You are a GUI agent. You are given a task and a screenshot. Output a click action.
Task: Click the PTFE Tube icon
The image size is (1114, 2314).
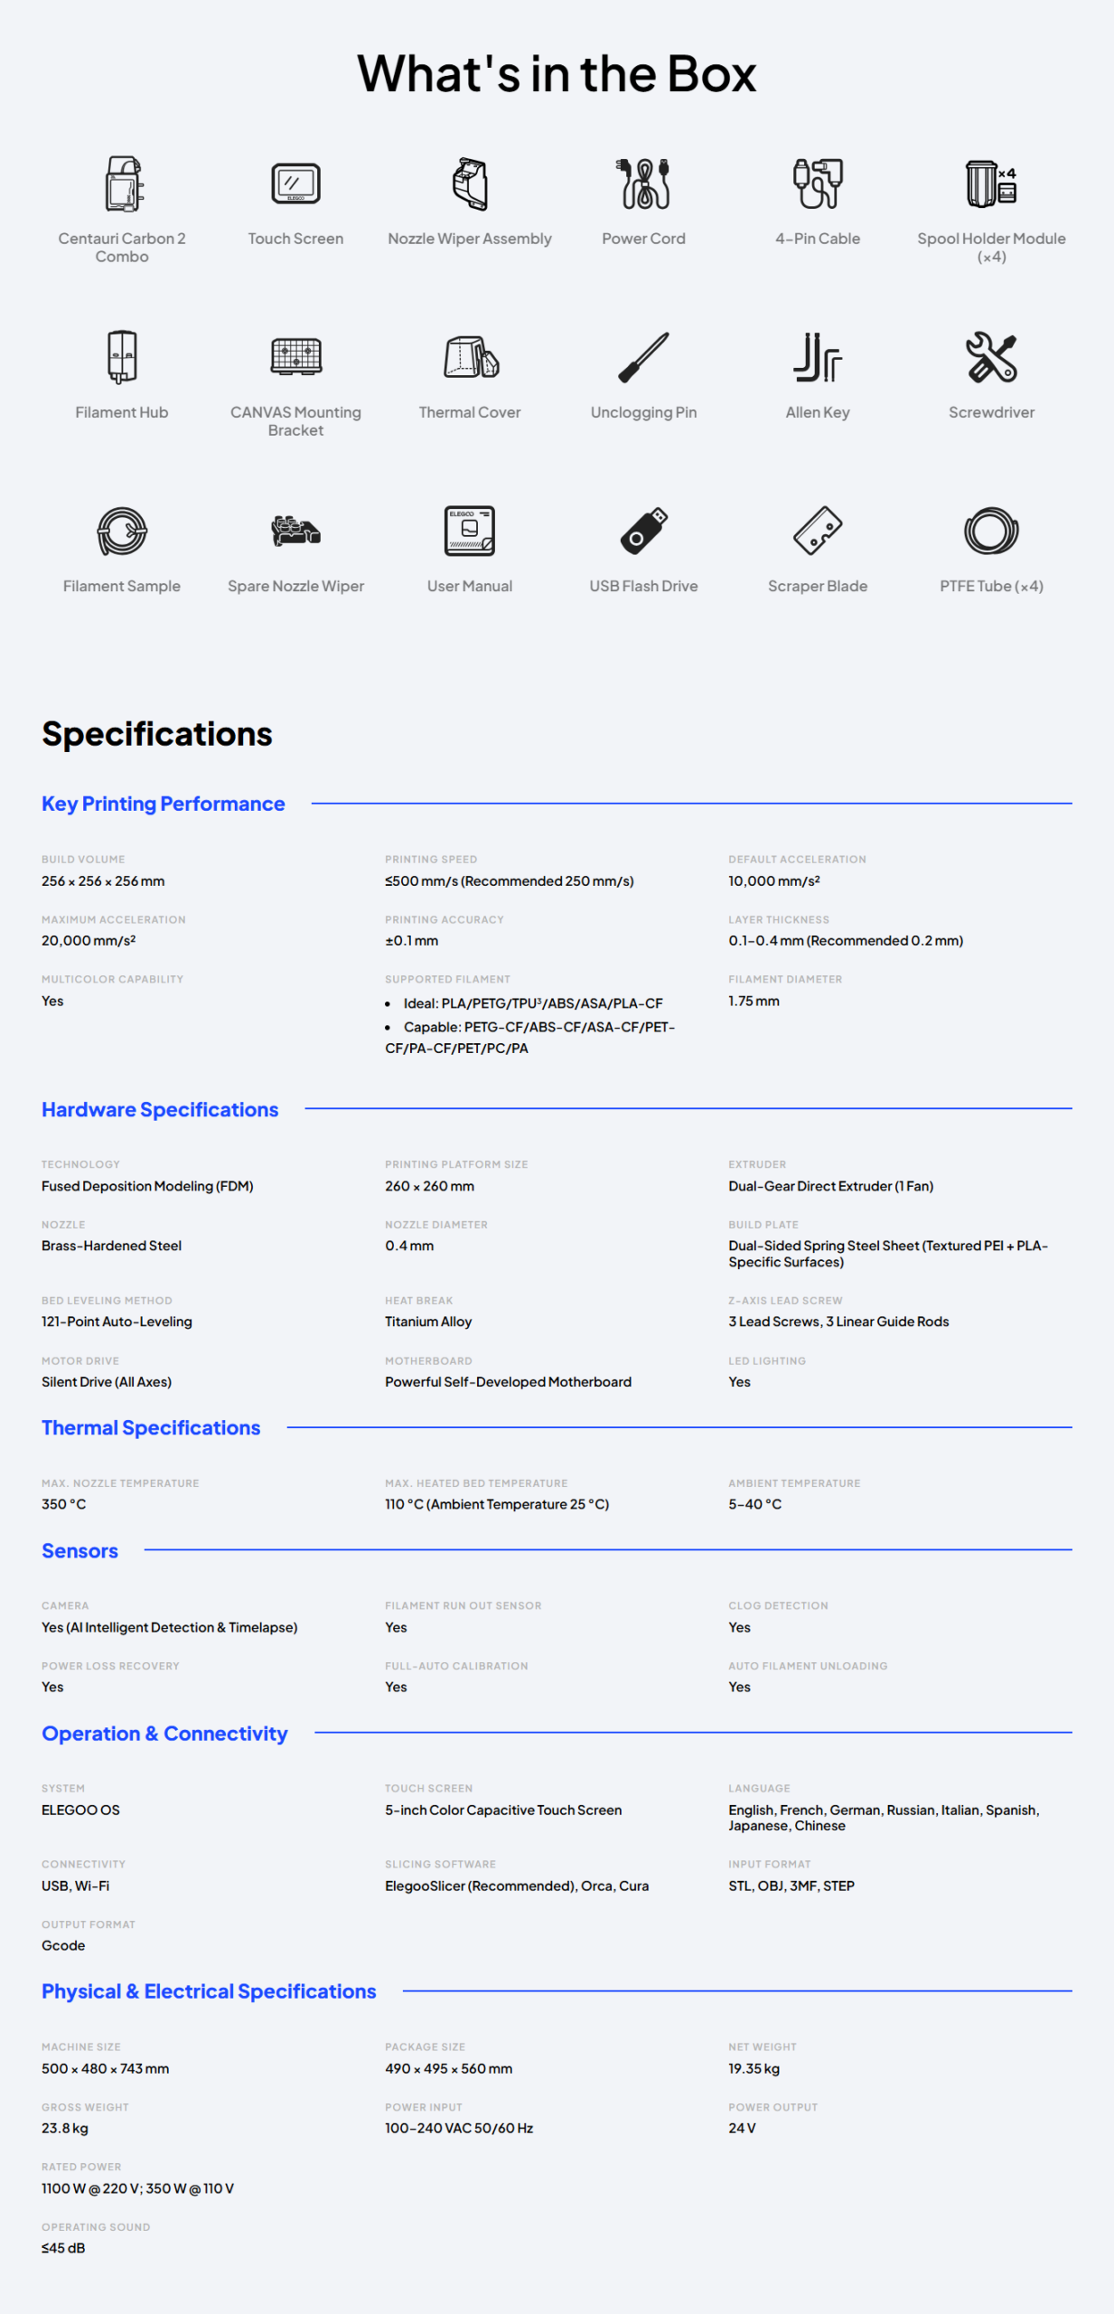[991, 531]
